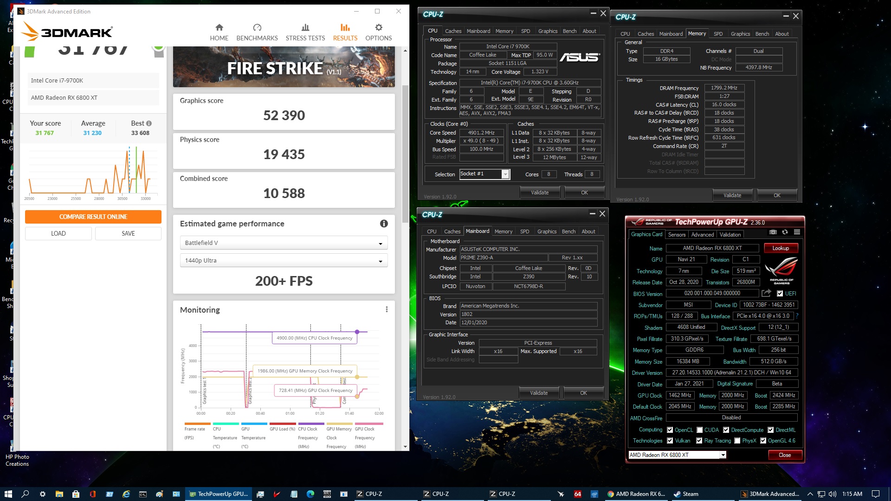Toggle the CUDA checkbox
891x501 pixels.
pyautogui.click(x=699, y=430)
